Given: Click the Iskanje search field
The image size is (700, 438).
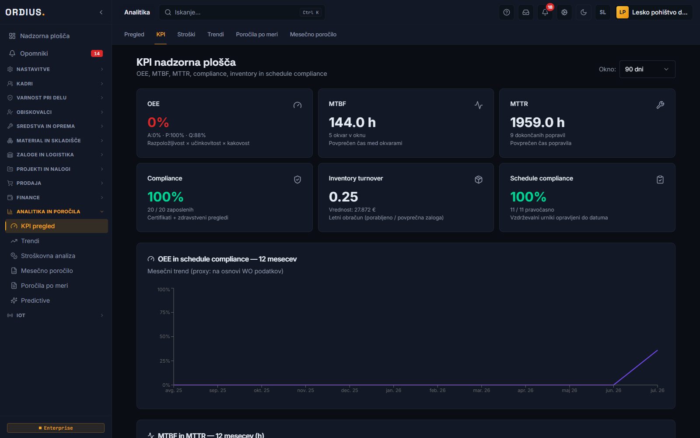Looking at the screenshot, I should click(x=242, y=12).
